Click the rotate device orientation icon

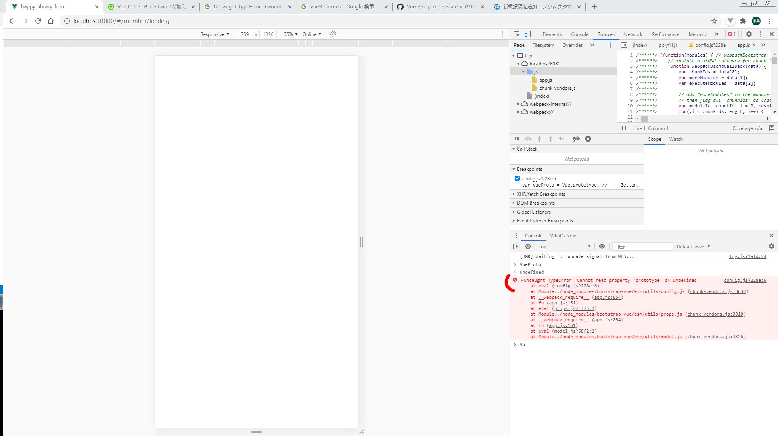click(x=333, y=34)
